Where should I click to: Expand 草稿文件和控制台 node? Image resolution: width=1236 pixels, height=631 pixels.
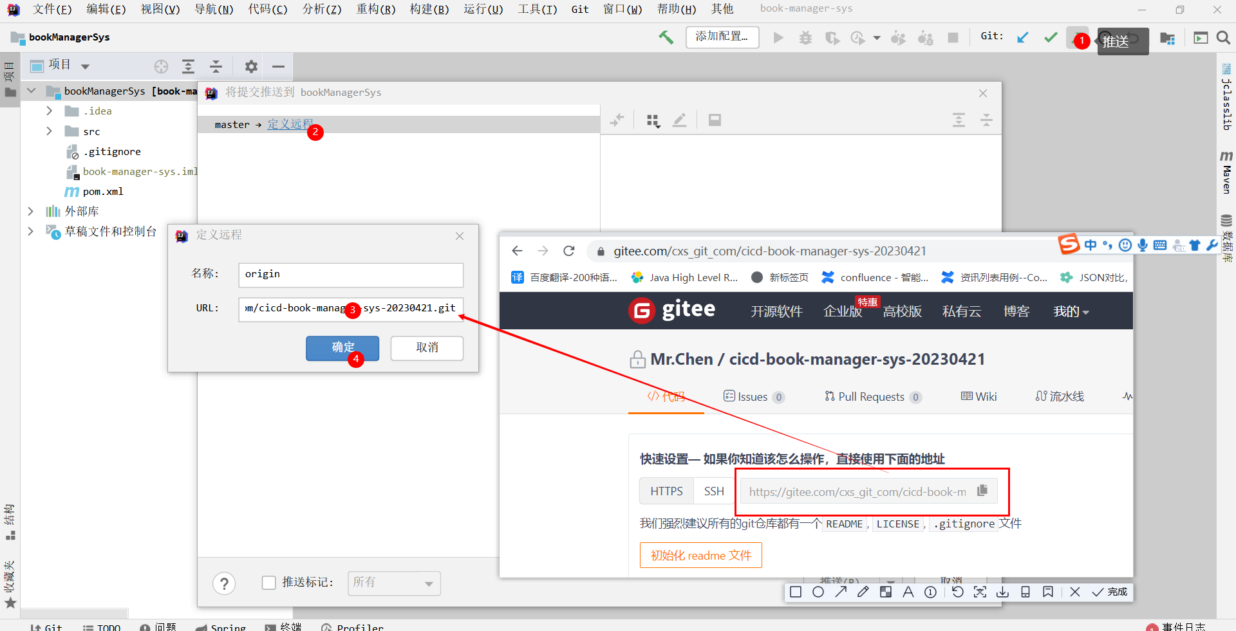click(30, 231)
